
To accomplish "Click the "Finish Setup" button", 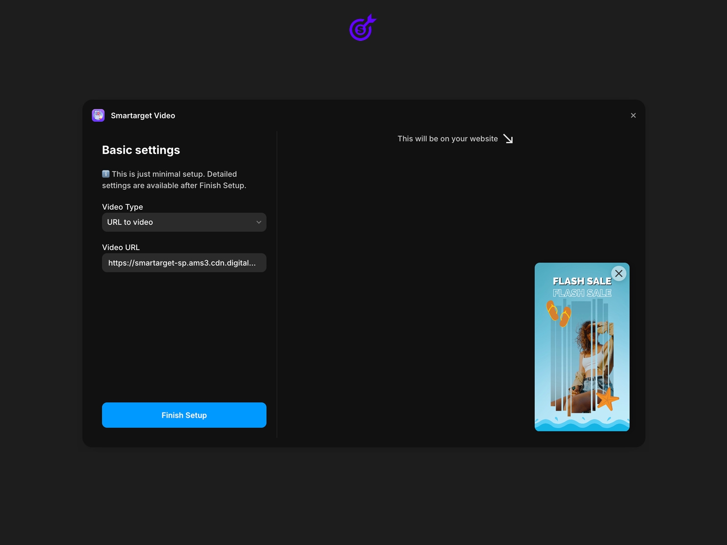I will 184,415.
